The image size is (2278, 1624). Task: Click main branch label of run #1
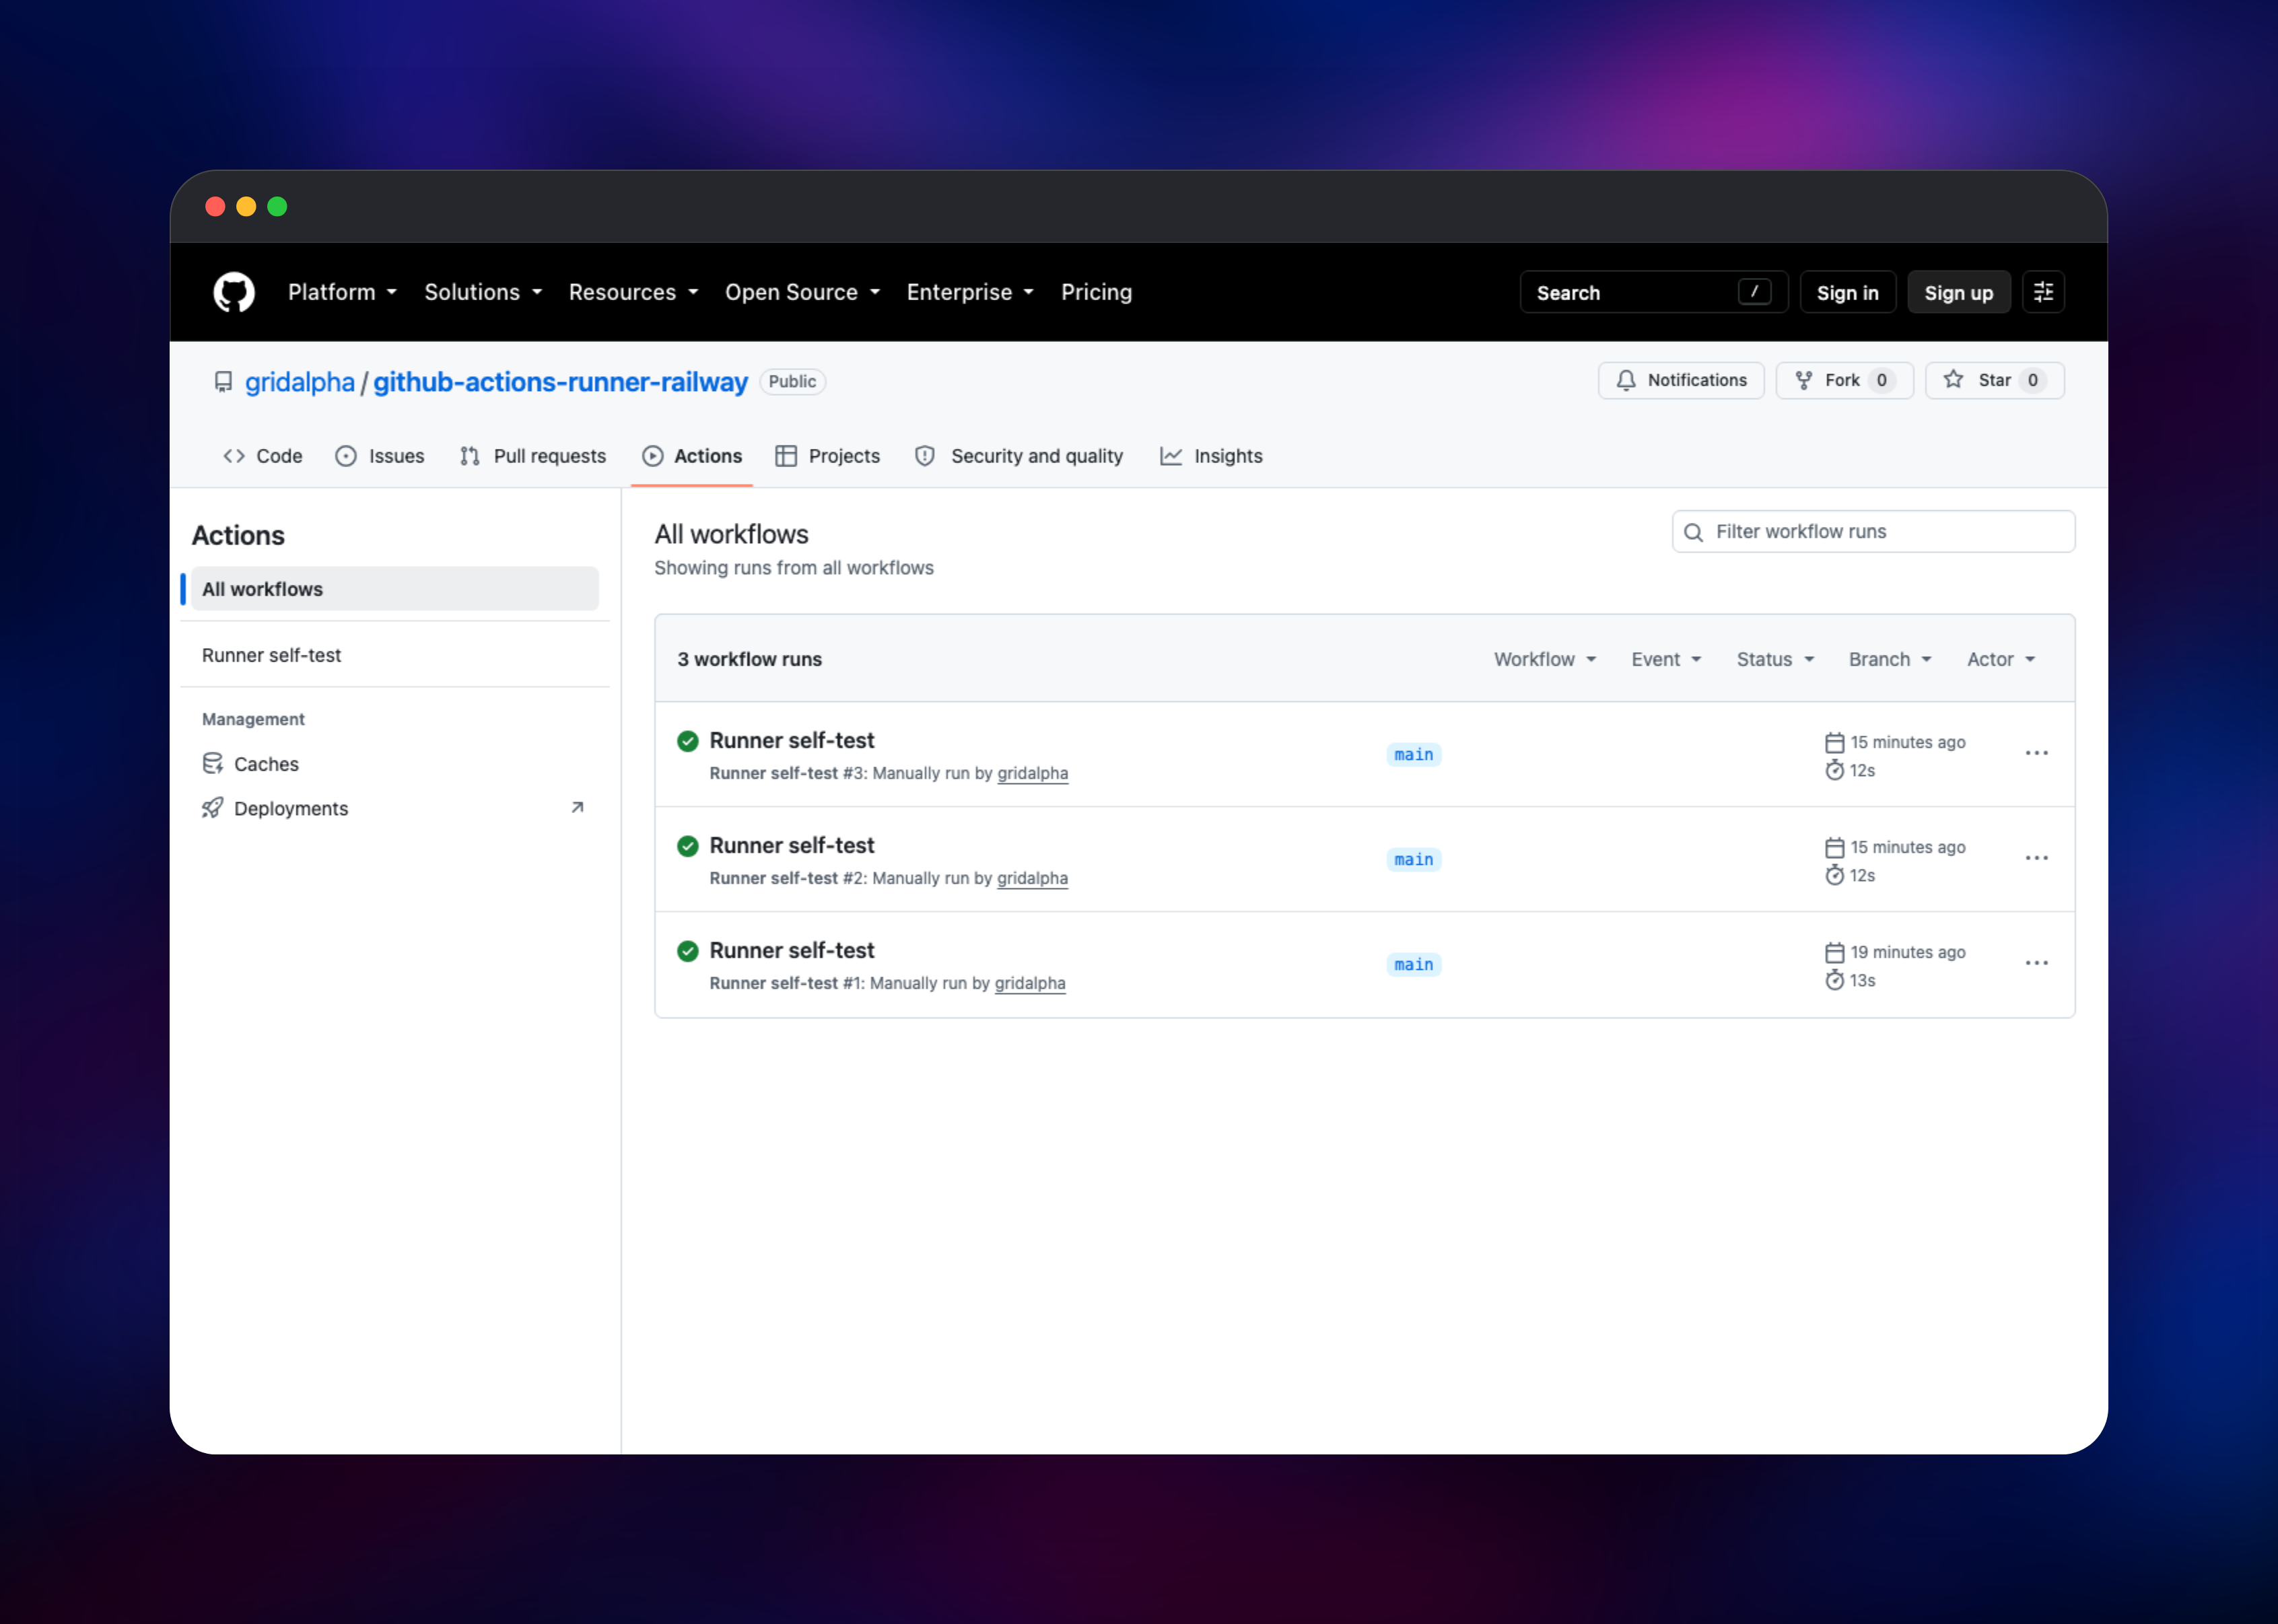pyautogui.click(x=1413, y=965)
